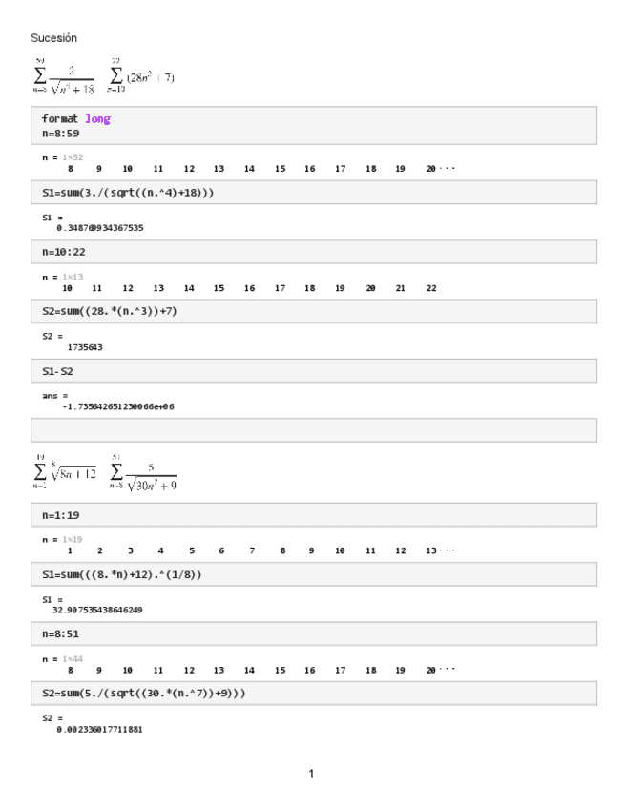Image resolution: width=625 pixels, height=809 pixels.
Task: Select the 'n=10:22' code cell
Action: (x=61, y=253)
